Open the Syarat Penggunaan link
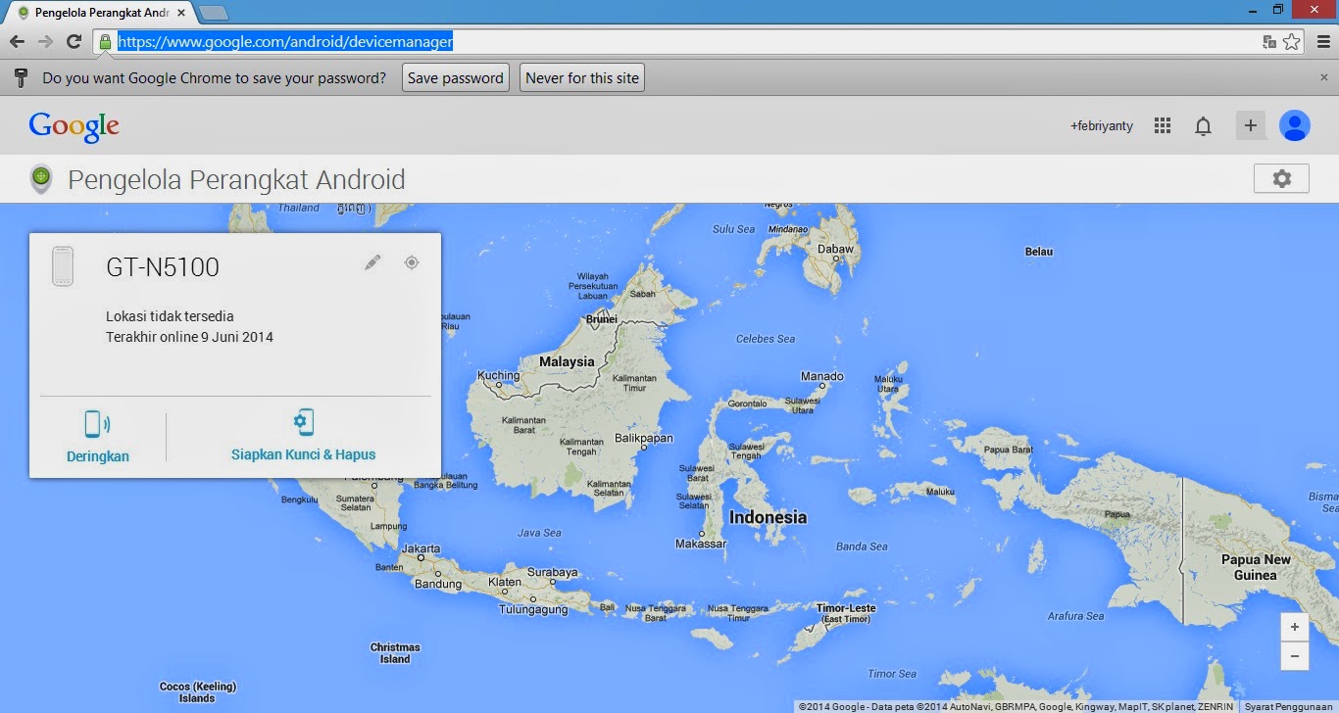Screen dimensions: 1339x713 pos(1288,706)
